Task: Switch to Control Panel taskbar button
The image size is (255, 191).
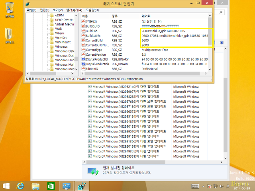Action: [x=67, y=186]
